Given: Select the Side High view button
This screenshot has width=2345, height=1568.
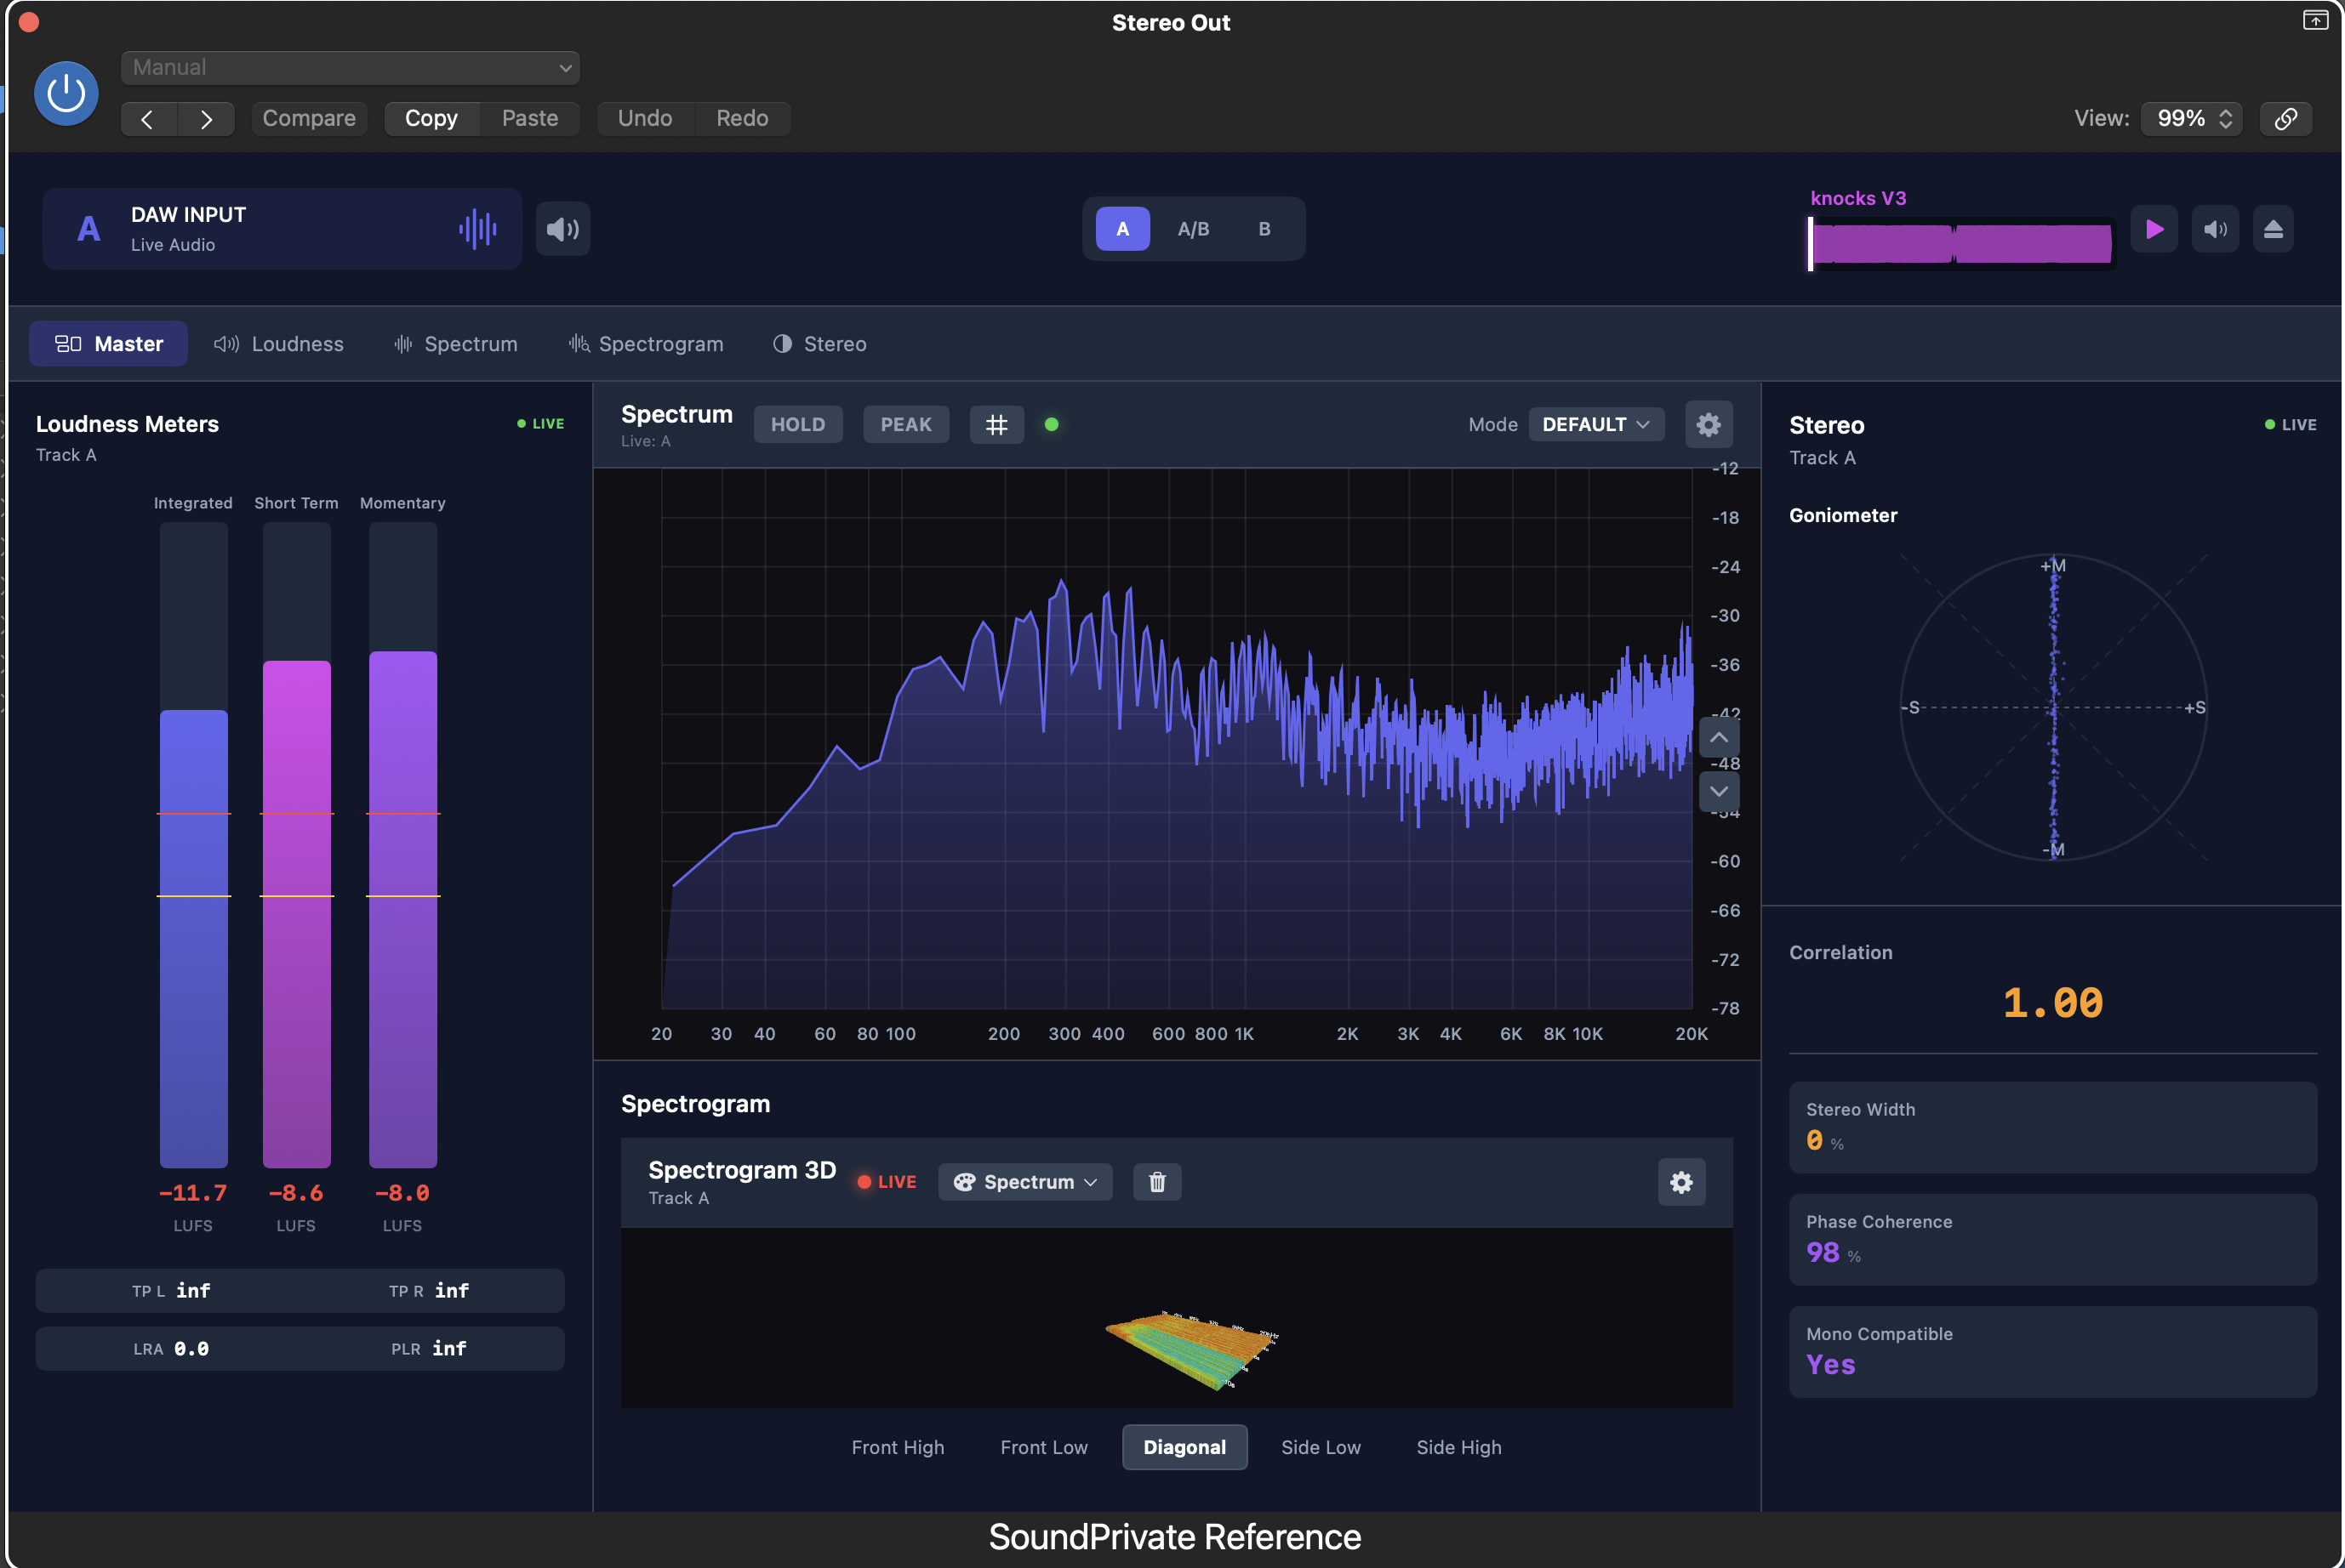Looking at the screenshot, I should [1458, 1447].
